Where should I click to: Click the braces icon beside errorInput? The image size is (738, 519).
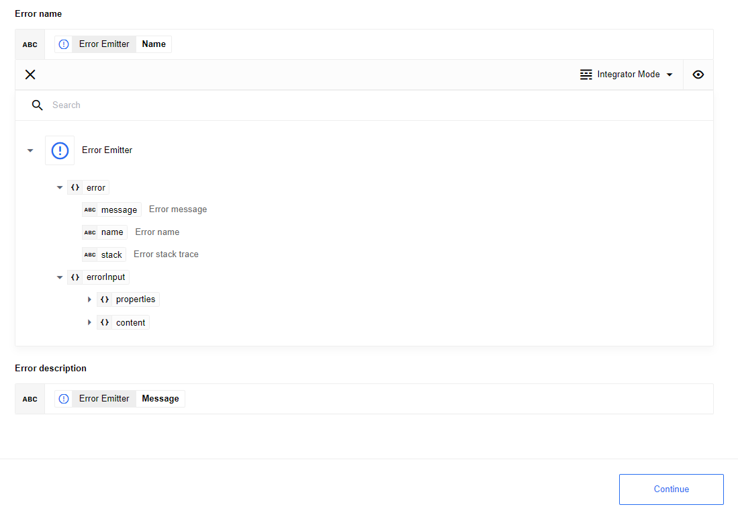75,277
